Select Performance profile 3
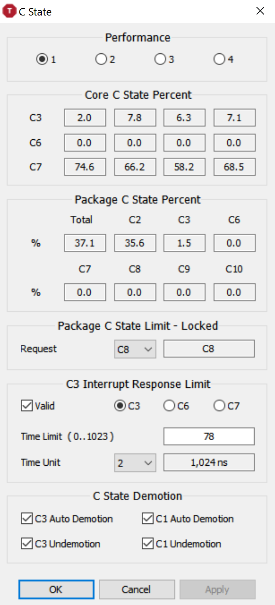This screenshot has width=275, height=605. point(160,60)
